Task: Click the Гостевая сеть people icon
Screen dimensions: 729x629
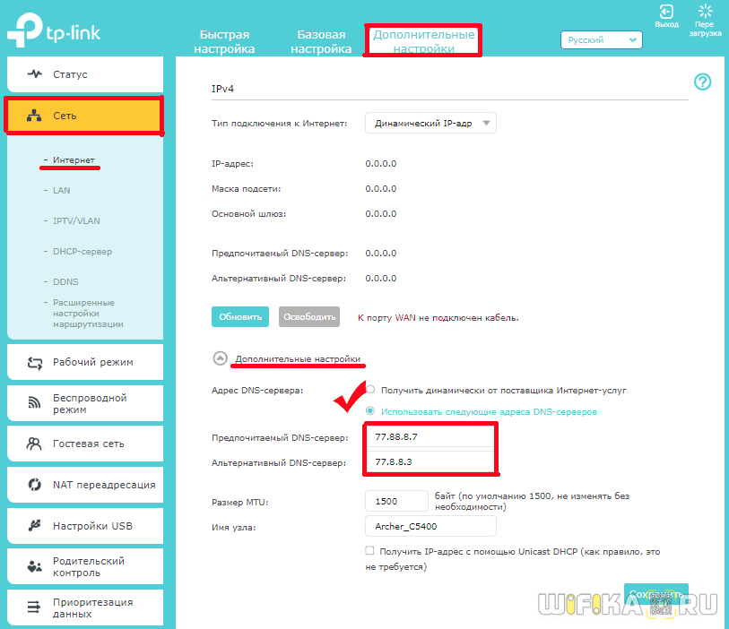Action: coord(34,444)
